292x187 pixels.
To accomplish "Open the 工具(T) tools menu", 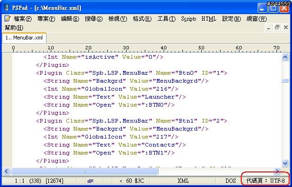I will point(166,19).
